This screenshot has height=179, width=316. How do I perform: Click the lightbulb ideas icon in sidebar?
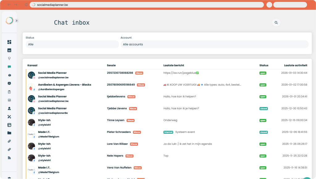pyautogui.click(x=9, y=58)
